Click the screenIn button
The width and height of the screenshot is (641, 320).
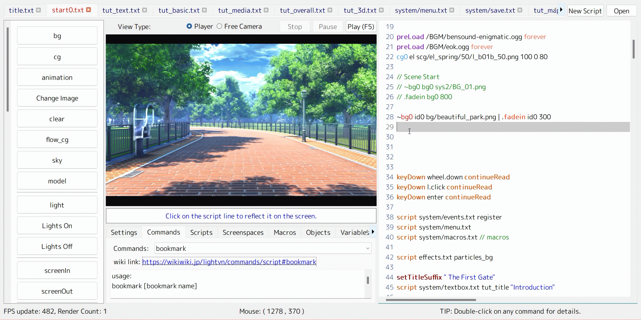tap(57, 270)
